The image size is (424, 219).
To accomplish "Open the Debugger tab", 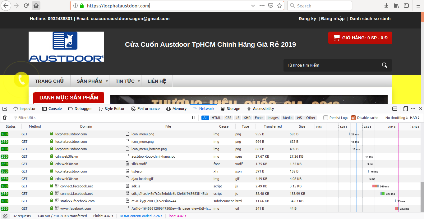I will coord(80,109).
